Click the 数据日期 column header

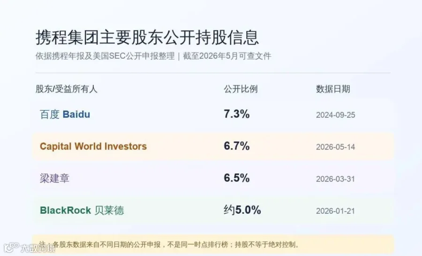click(333, 89)
